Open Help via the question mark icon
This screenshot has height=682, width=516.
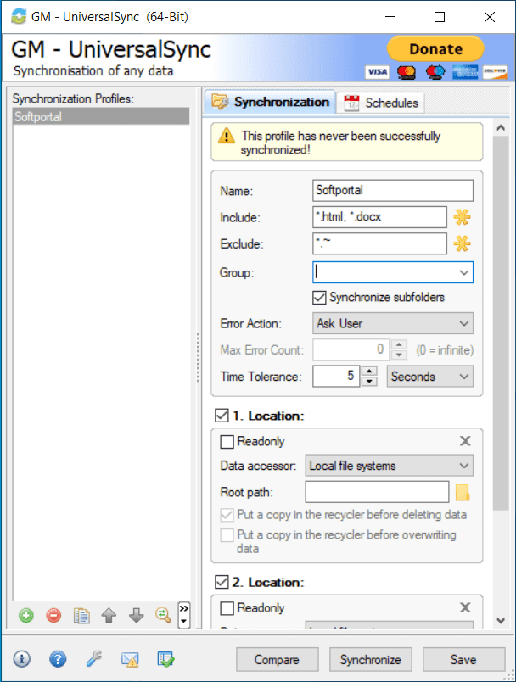pos(58,659)
